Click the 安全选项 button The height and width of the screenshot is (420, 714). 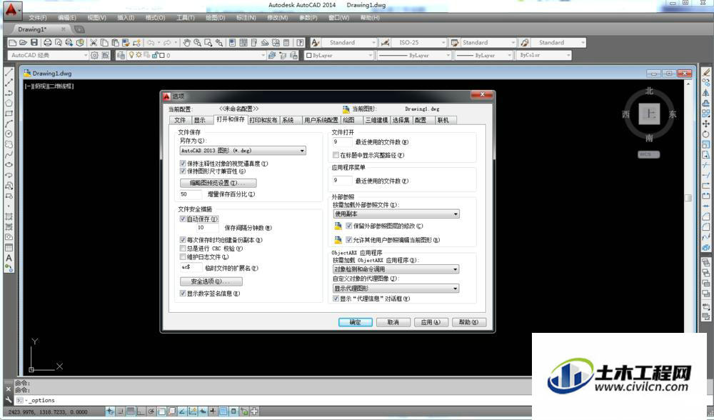pyautogui.click(x=211, y=281)
